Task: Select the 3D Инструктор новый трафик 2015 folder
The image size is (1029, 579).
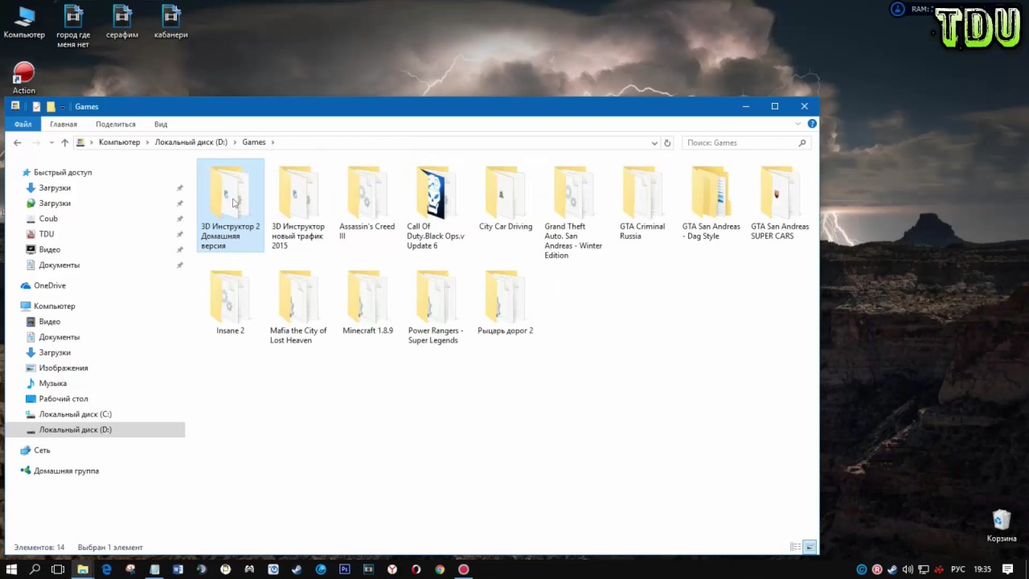Action: 298,207
